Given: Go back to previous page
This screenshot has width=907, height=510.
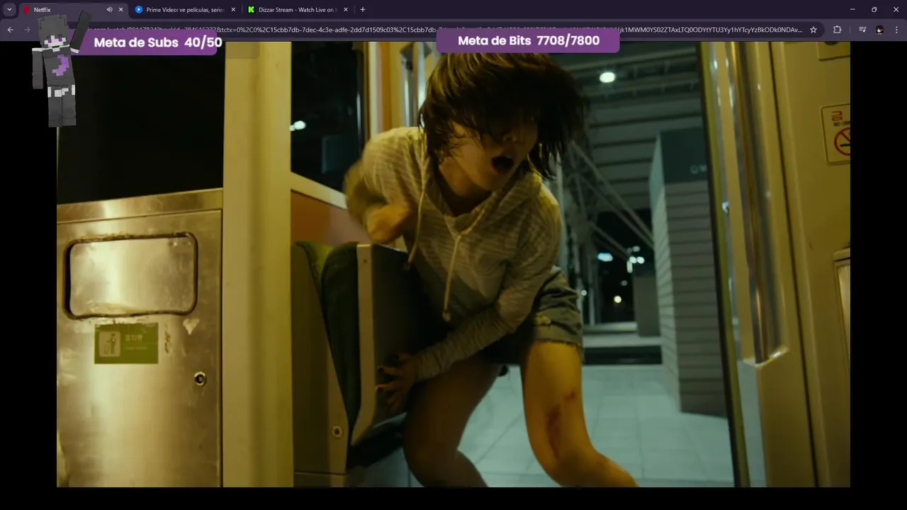Looking at the screenshot, I should [x=11, y=30].
